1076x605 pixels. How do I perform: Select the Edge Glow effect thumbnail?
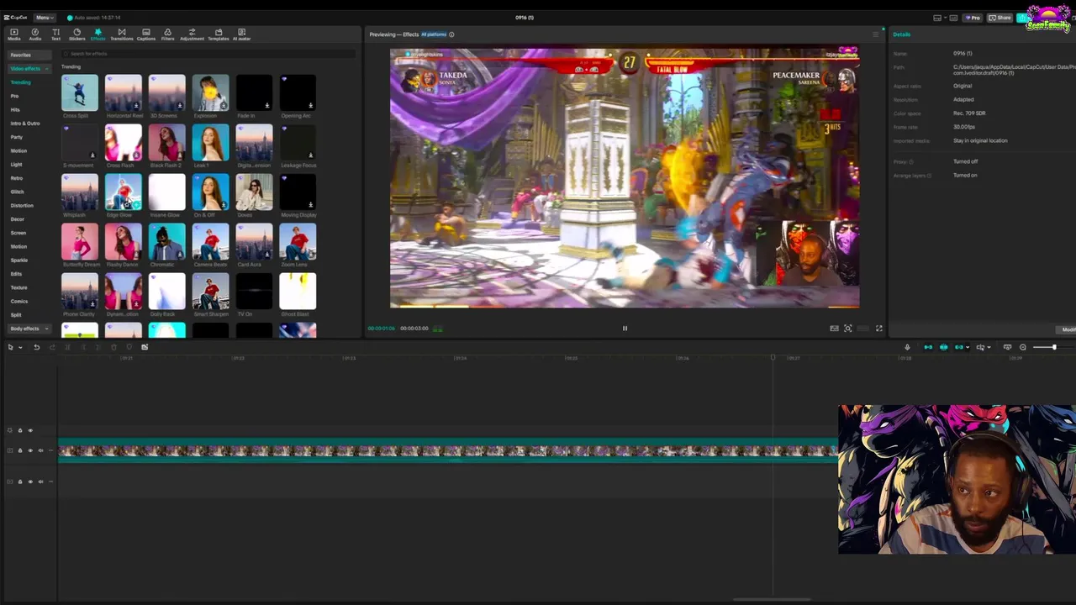(x=124, y=192)
